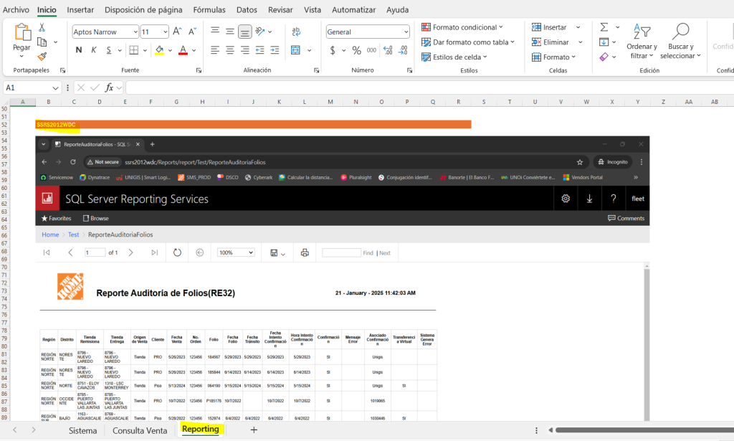Open Número dialog launcher arrow

409,70
